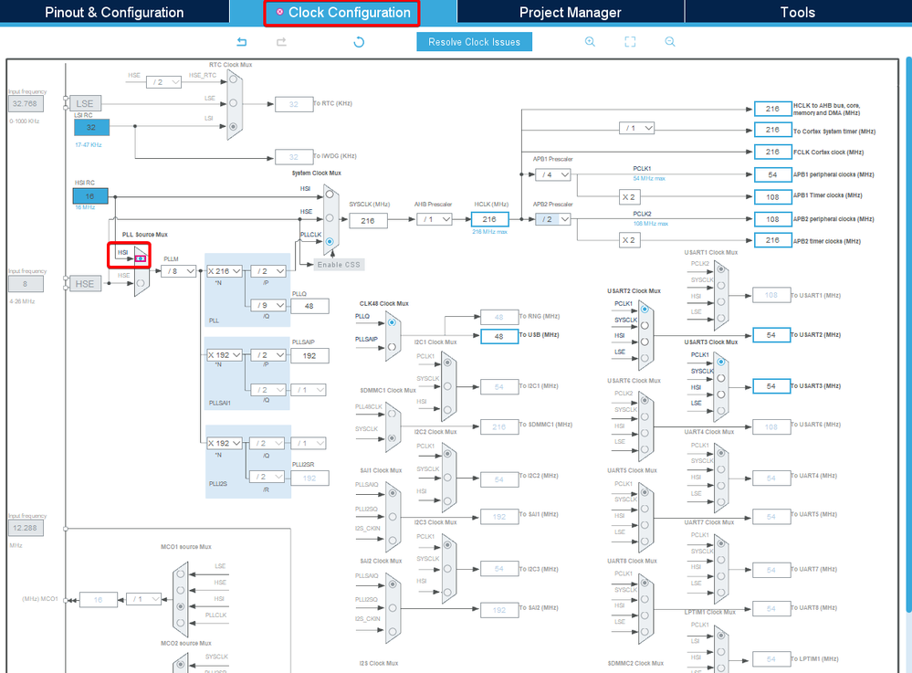Screen dimensions: 912x673
Task: Click the LSE input frequency field 32.768
Action: [x=26, y=103]
